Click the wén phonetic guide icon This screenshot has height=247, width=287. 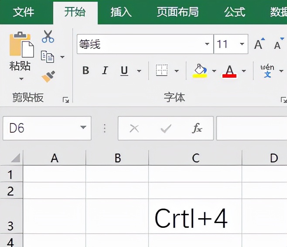coord(267,71)
